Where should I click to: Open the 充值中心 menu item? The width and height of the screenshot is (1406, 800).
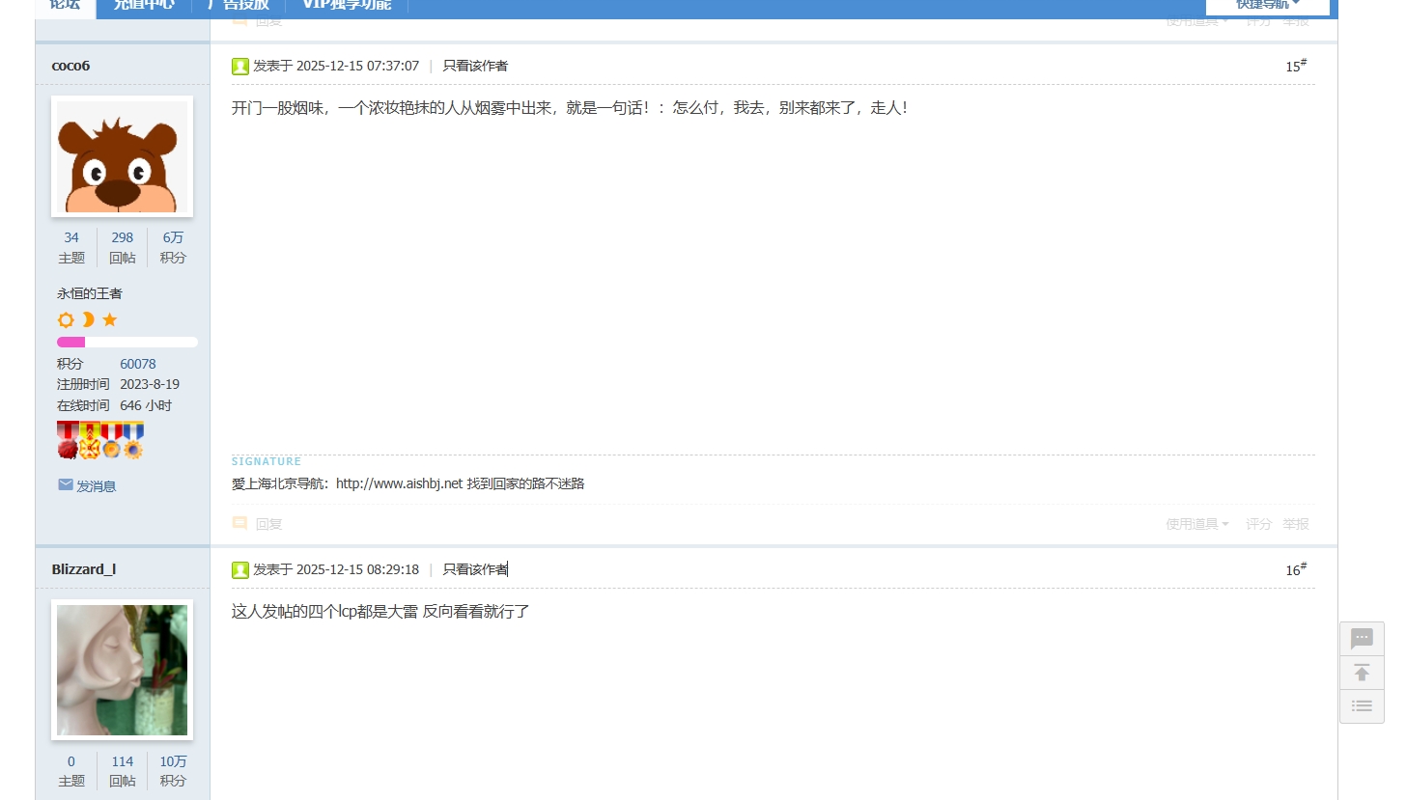143,4
